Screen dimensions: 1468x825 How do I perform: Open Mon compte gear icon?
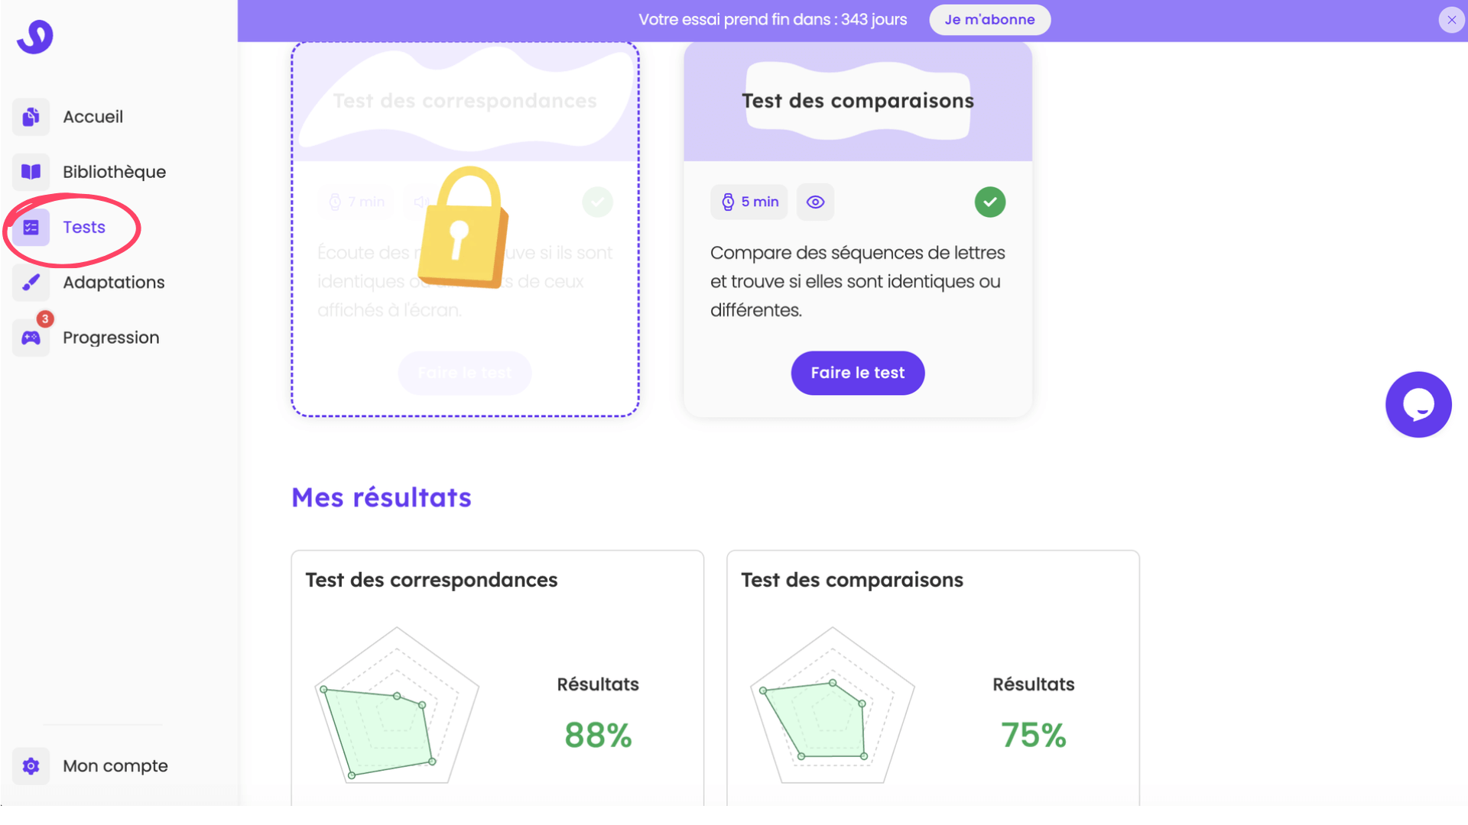pyautogui.click(x=31, y=766)
